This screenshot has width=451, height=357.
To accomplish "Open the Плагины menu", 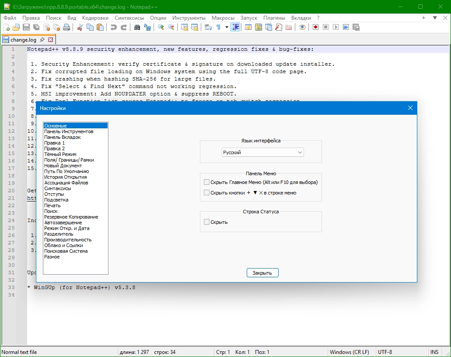I will [x=274, y=18].
